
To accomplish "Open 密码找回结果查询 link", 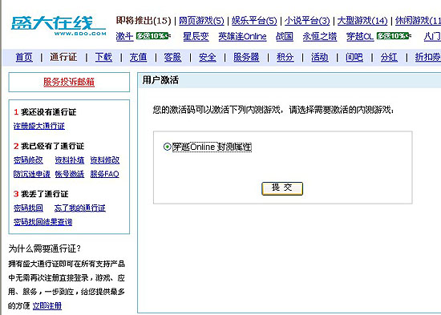I will [42, 222].
